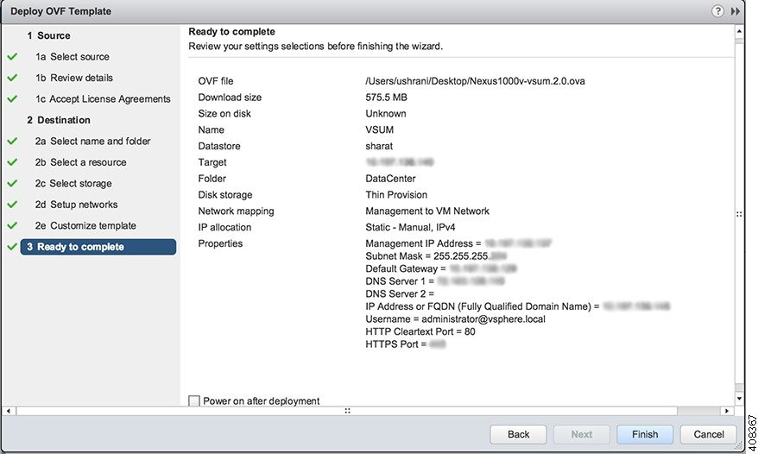Click the green checkmark beside Select storage

click(12, 183)
